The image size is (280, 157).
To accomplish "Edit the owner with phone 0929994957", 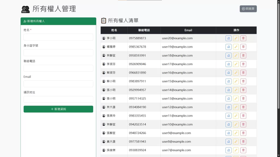I will [236, 90].
